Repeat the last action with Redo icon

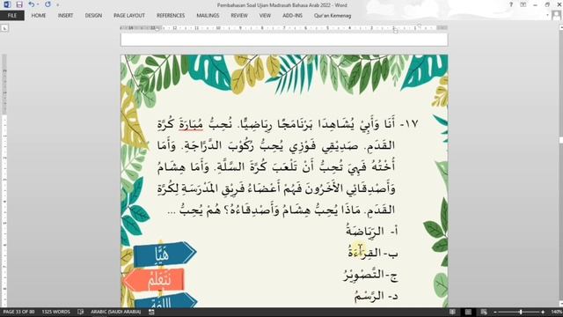[x=48, y=4]
